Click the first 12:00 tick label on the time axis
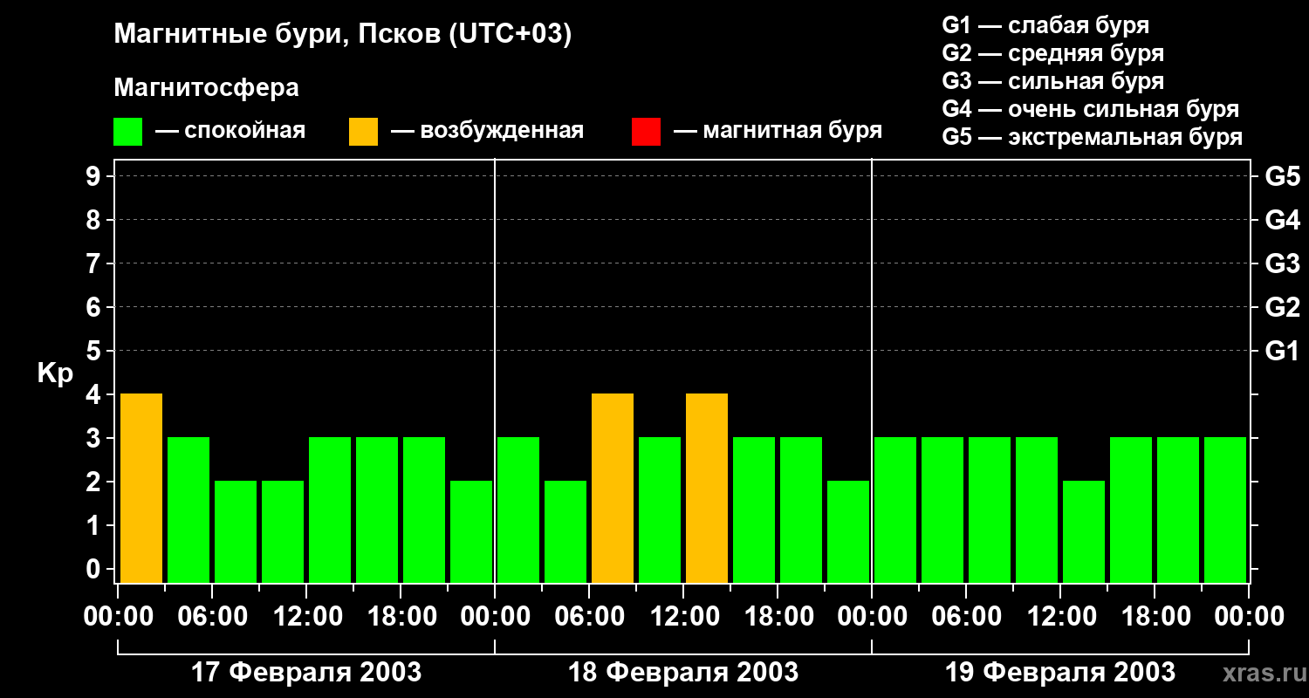 305,617
